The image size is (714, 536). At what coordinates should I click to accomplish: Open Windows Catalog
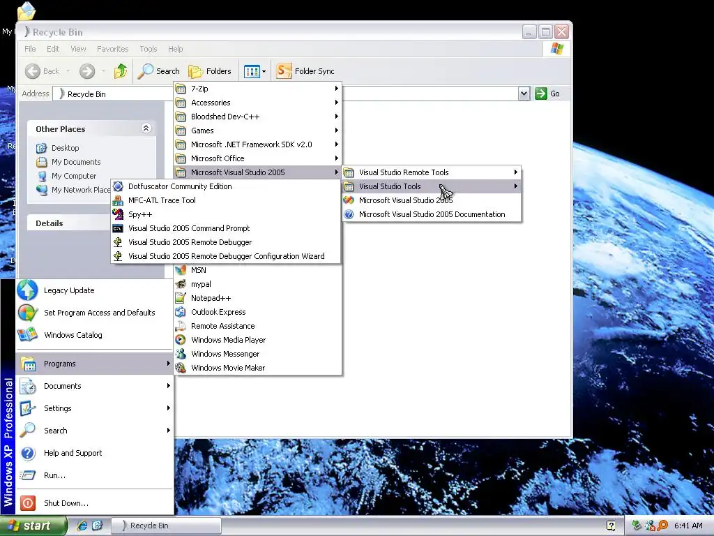point(94,335)
